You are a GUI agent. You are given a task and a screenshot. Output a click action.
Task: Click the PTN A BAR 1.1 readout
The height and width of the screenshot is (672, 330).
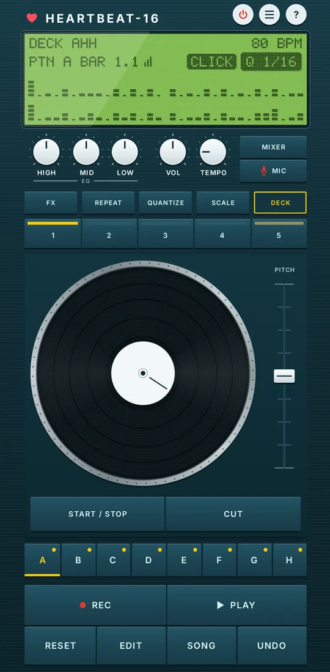point(84,62)
